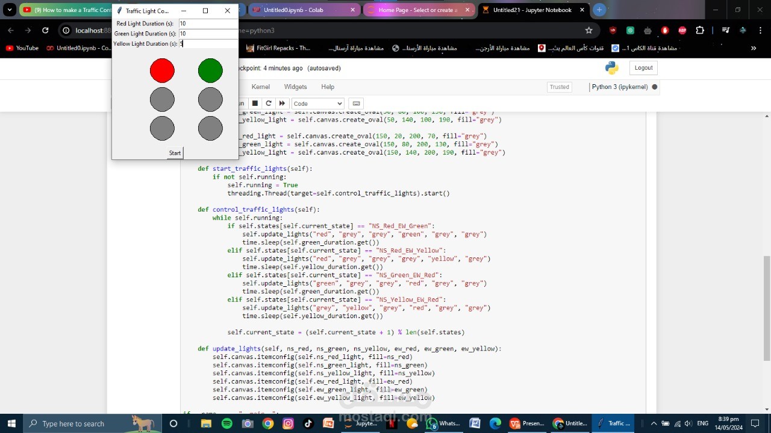The image size is (771, 433).
Task: Click the restart kernel icon in toolbar
Action: (268, 103)
